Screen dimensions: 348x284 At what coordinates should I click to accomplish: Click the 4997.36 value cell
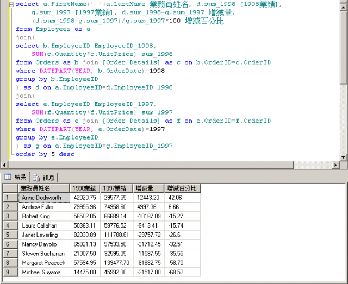[148, 207]
